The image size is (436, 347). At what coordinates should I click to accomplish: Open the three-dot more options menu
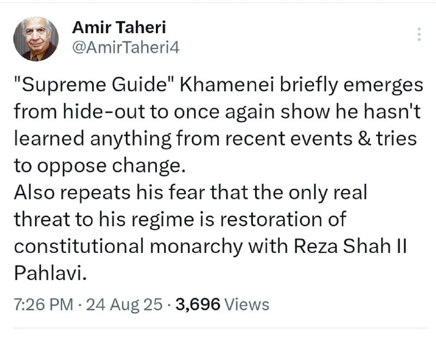pyautogui.click(x=419, y=34)
